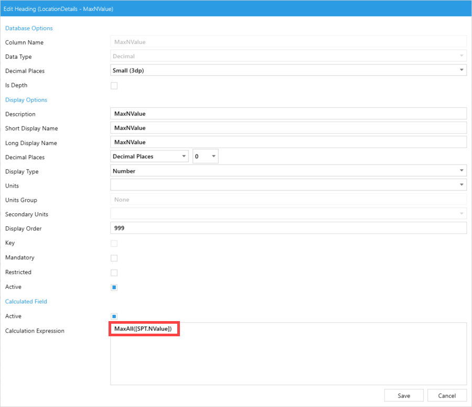Toggle the Is Depth checkbox
Screen dimensions: 472x407
[x=114, y=85]
